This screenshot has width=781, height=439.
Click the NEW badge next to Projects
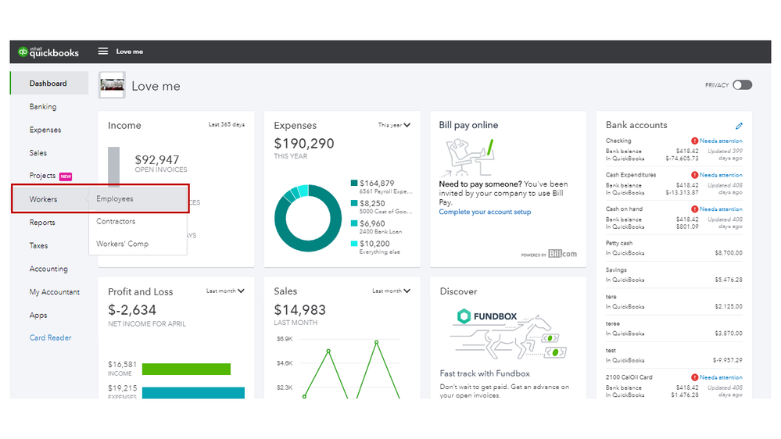pyautogui.click(x=66, y=177)
